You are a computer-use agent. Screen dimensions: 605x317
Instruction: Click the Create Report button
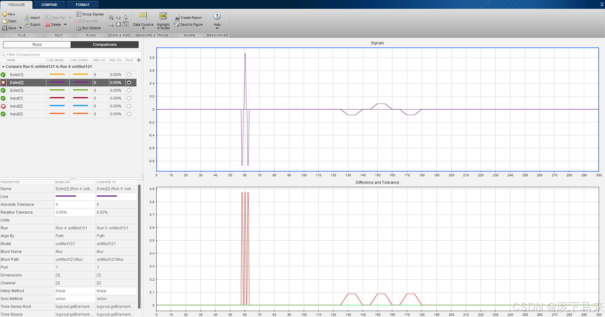coord(188,18)
